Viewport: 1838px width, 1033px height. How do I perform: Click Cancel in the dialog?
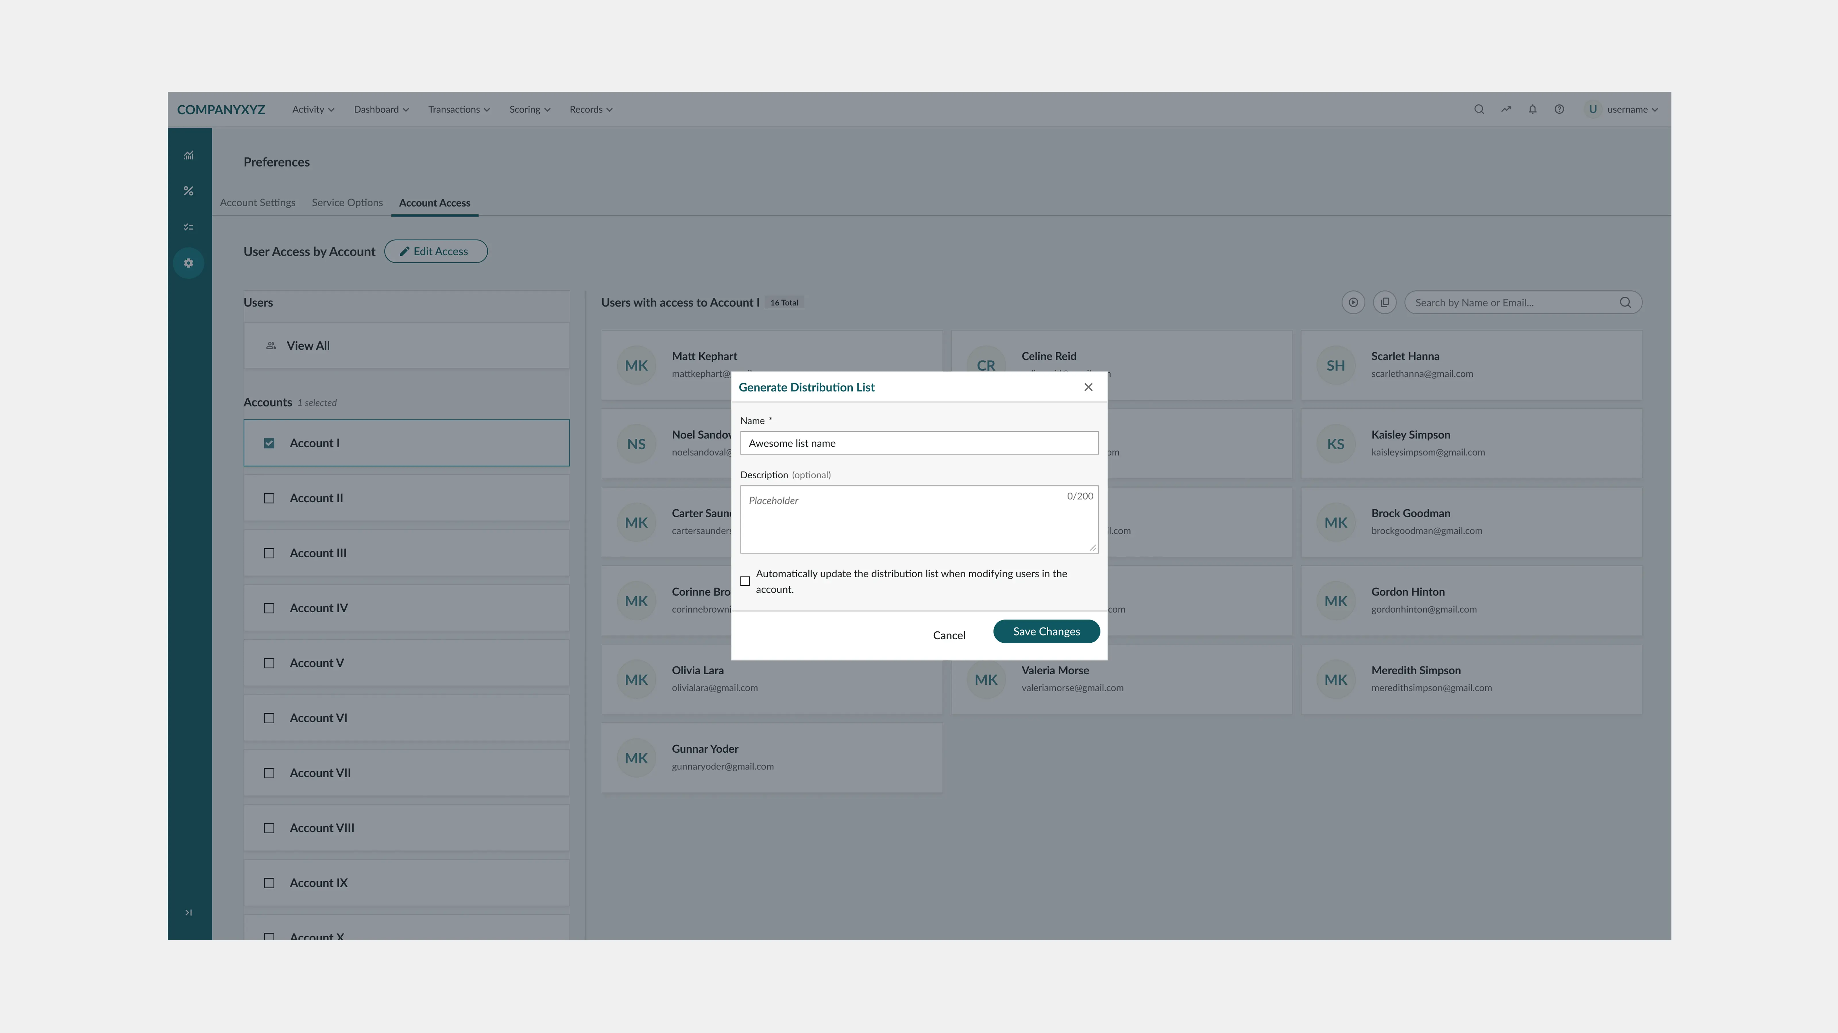coord(949,635)
